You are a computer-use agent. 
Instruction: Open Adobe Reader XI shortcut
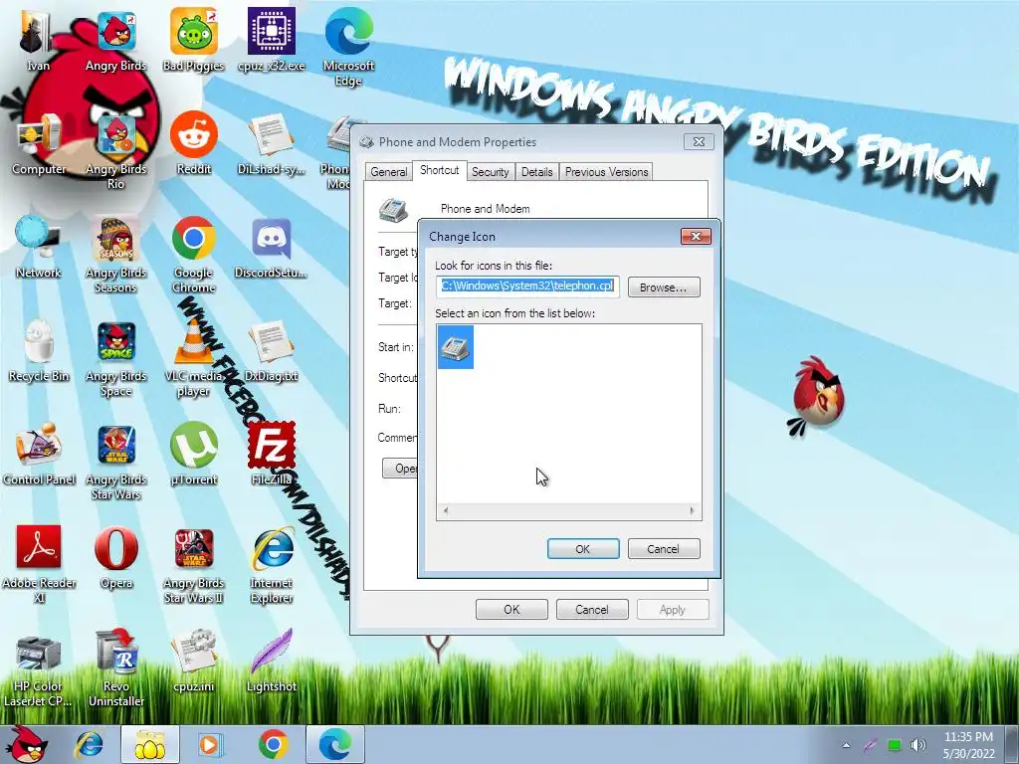click(39, 564)
